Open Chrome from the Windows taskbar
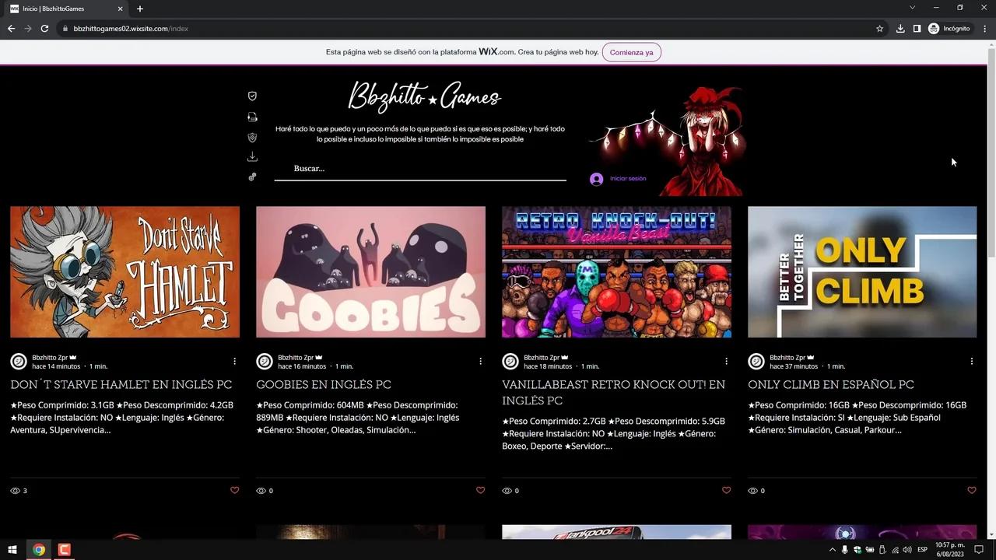The height and width of the screenshot is (560, 996). tap(38, 550)
